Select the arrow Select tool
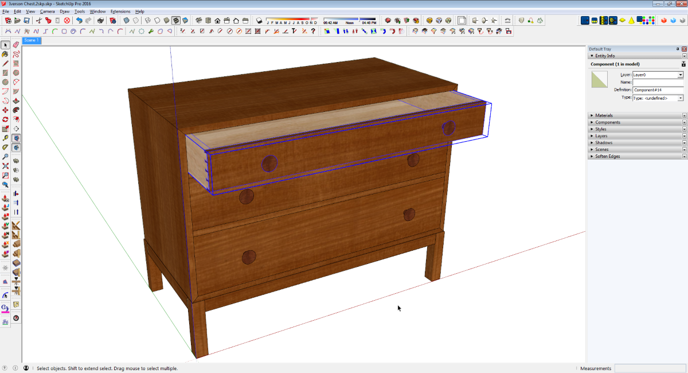688x373 pixels. tap(5, 45)
